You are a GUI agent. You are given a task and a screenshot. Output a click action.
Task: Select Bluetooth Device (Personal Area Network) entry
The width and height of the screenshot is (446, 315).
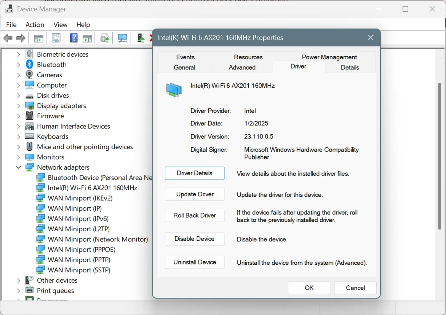tap(100, 178)
